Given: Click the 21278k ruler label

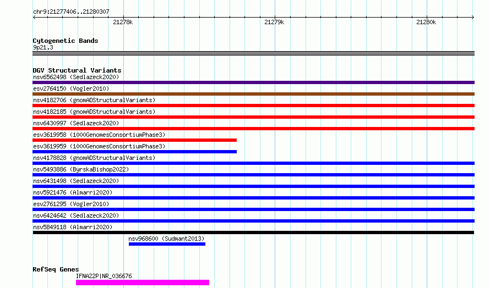Looking at the screenshot, I should pos(123,22).
